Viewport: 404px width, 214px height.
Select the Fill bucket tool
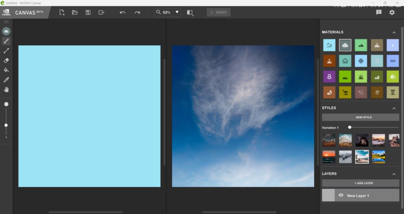[x=6, y=70]
